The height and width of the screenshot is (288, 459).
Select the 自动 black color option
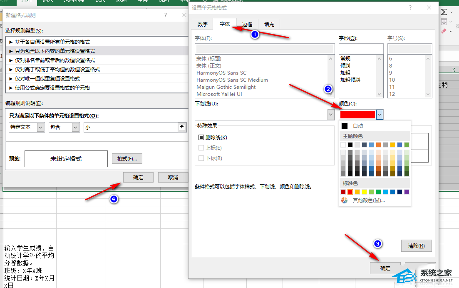click(x=345, y=126)
